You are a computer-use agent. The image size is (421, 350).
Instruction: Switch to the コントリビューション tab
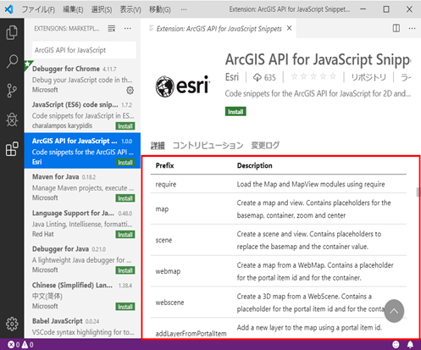tap(208, 146)
